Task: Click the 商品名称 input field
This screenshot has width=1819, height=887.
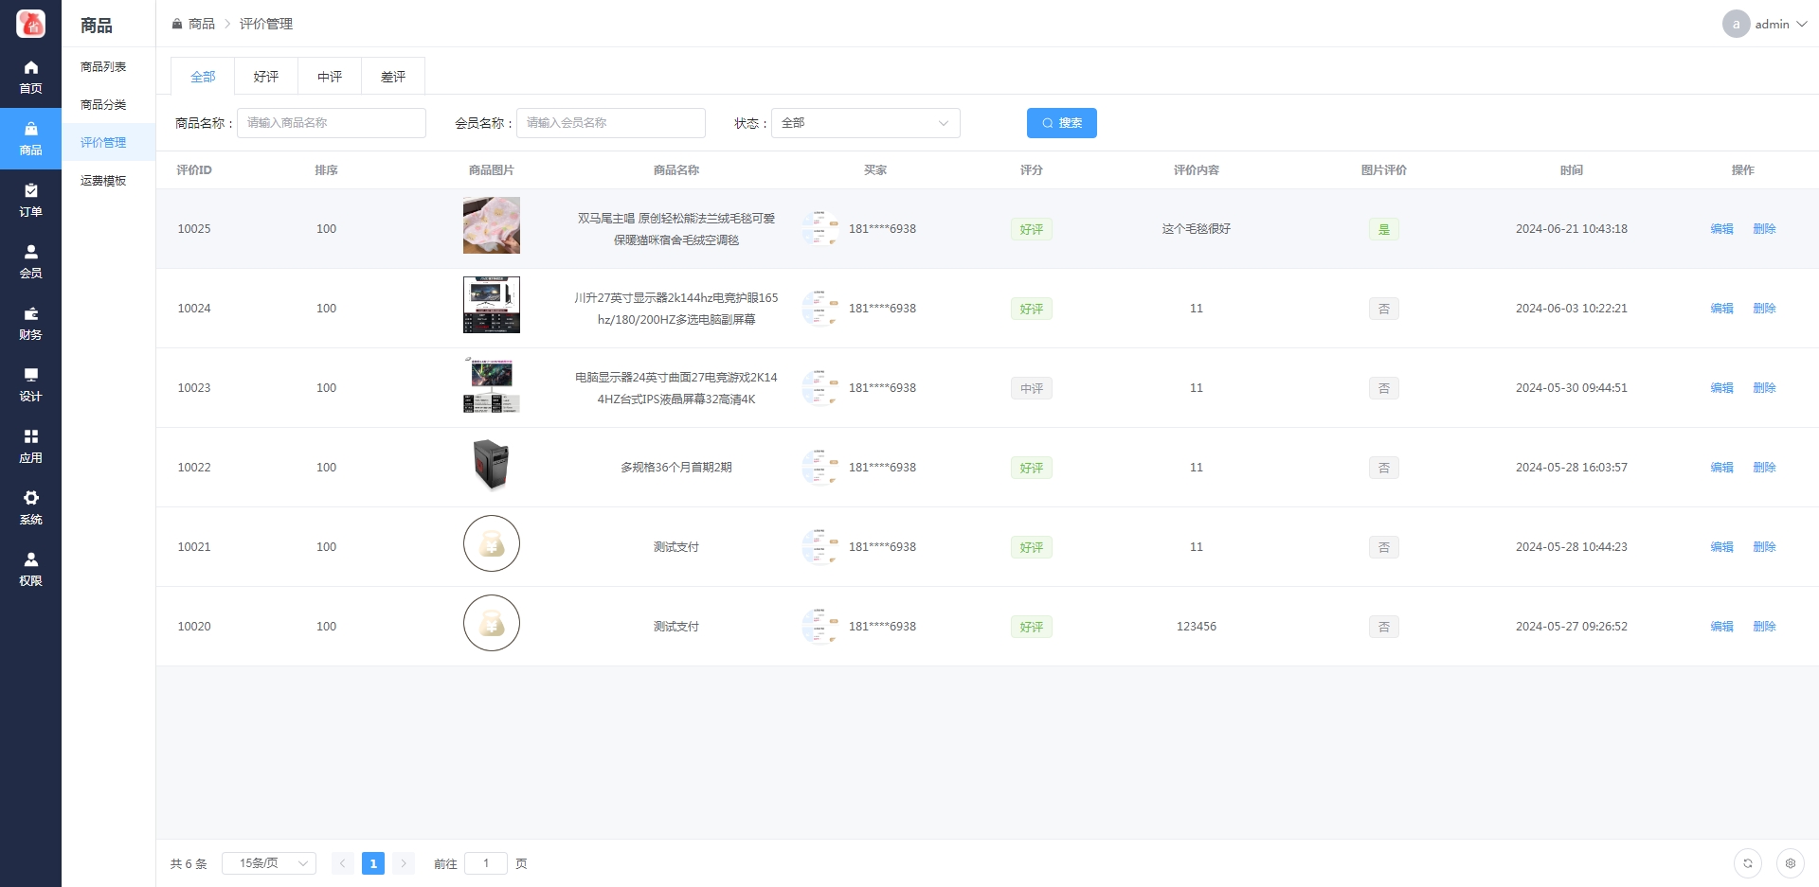Action: [x=331, y=123]
